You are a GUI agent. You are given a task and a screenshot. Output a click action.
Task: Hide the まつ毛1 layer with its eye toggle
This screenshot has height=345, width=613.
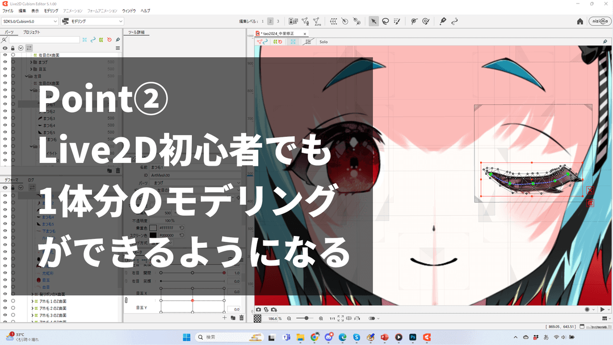(x=5, y=104)
